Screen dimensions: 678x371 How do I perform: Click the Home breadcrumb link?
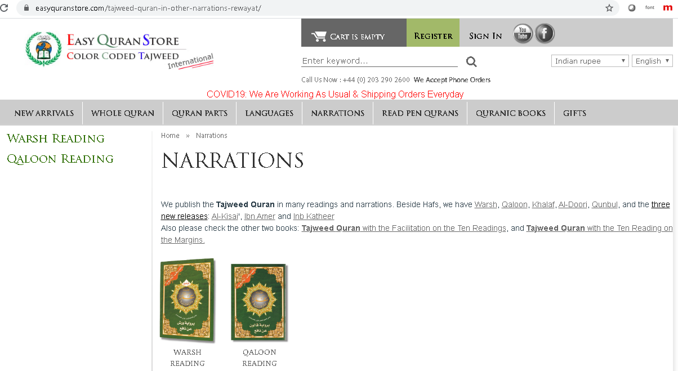click(170, 136)
